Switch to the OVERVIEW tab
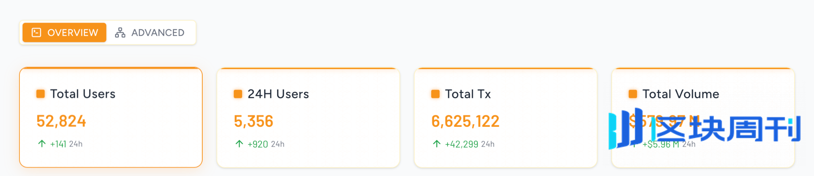Viewport: 814px width, 176px height. (64, 33)
